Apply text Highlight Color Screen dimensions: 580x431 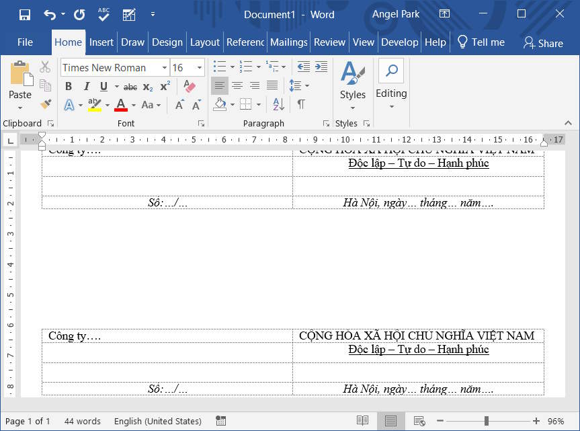point(93,105)
